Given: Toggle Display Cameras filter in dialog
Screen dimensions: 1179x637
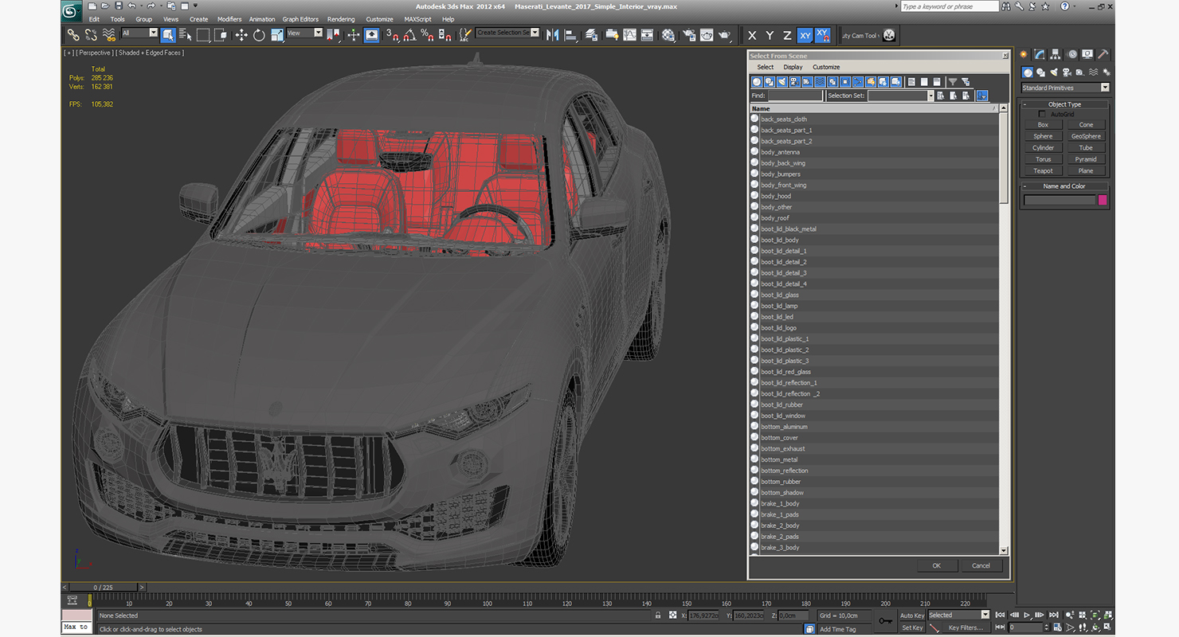Looking at the screenshot, I should pyautogui.click(x=795, y=82).
